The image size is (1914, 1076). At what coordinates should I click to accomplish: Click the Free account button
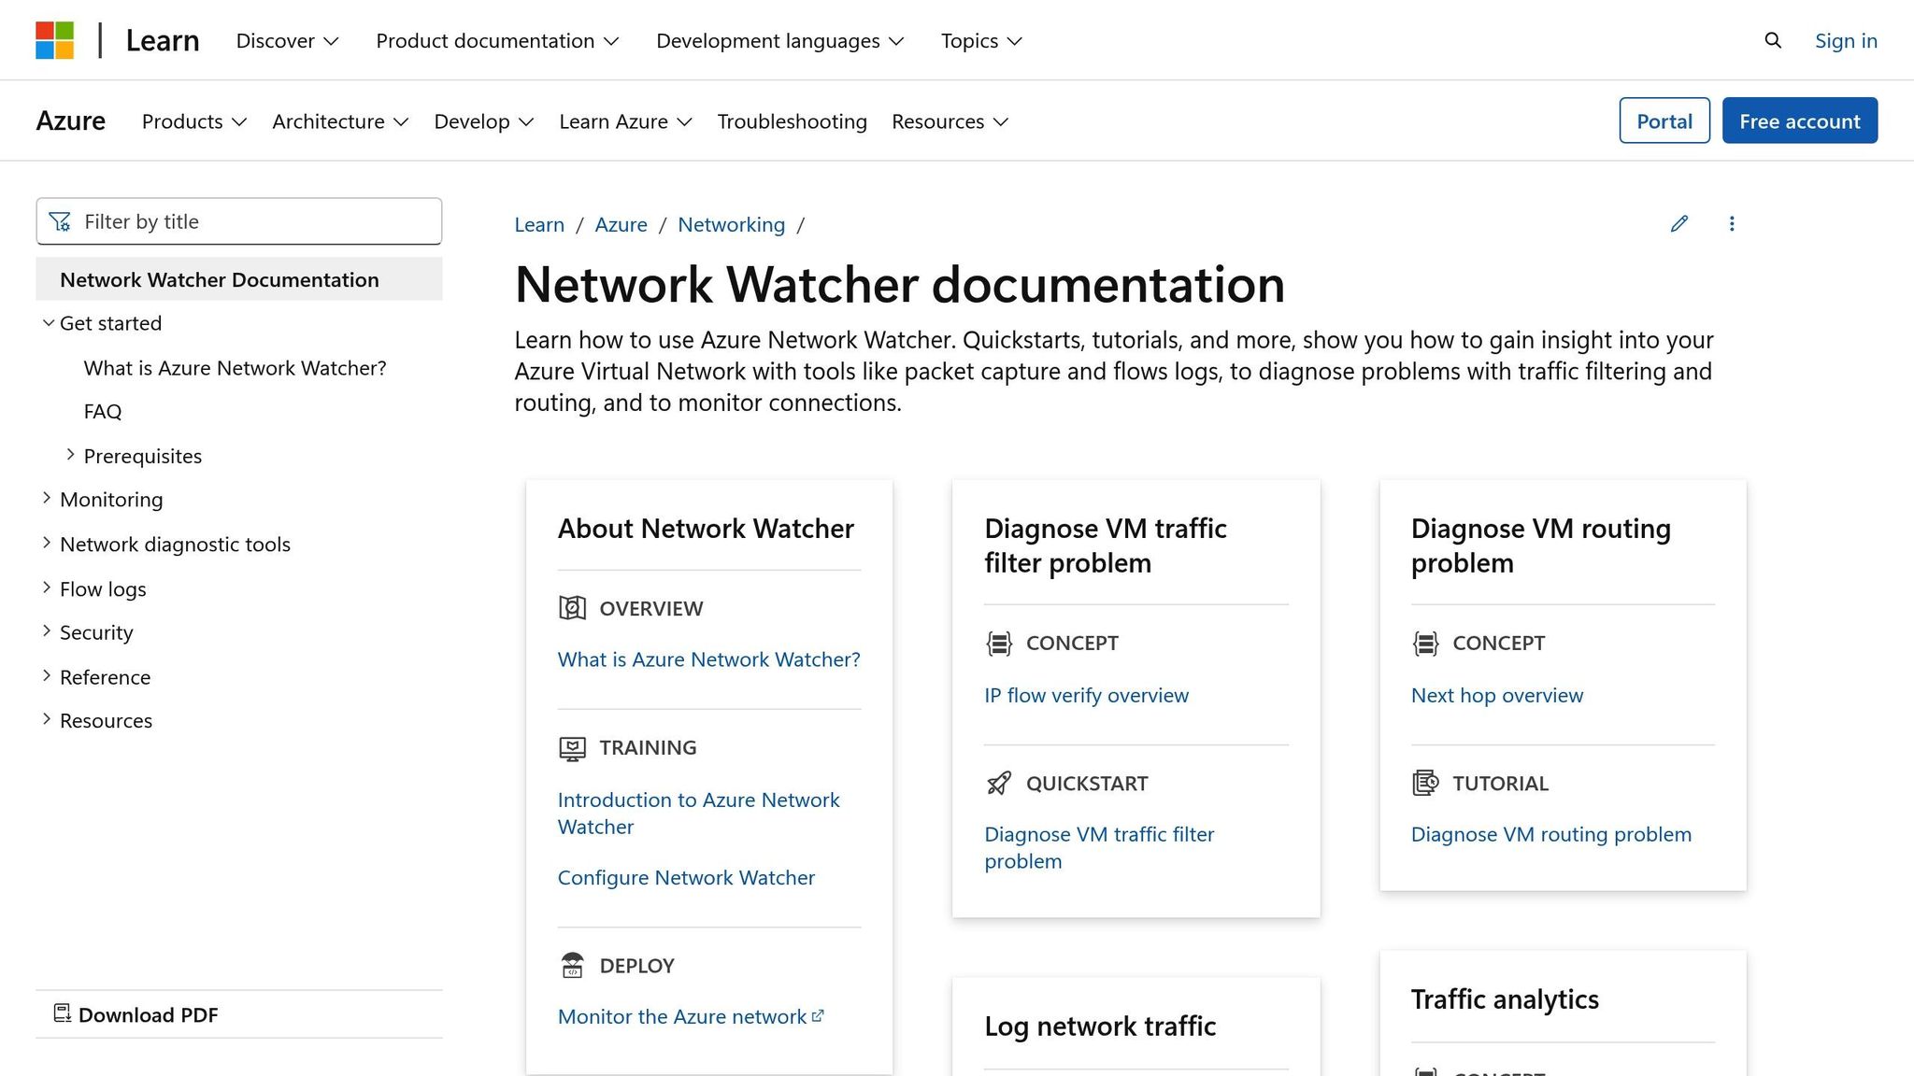(1800, 120)
